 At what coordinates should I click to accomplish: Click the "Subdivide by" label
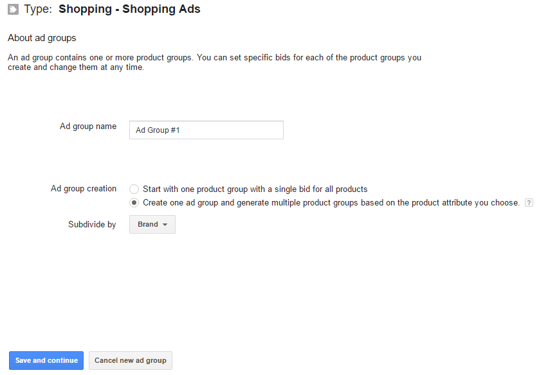tap(92, 225)
